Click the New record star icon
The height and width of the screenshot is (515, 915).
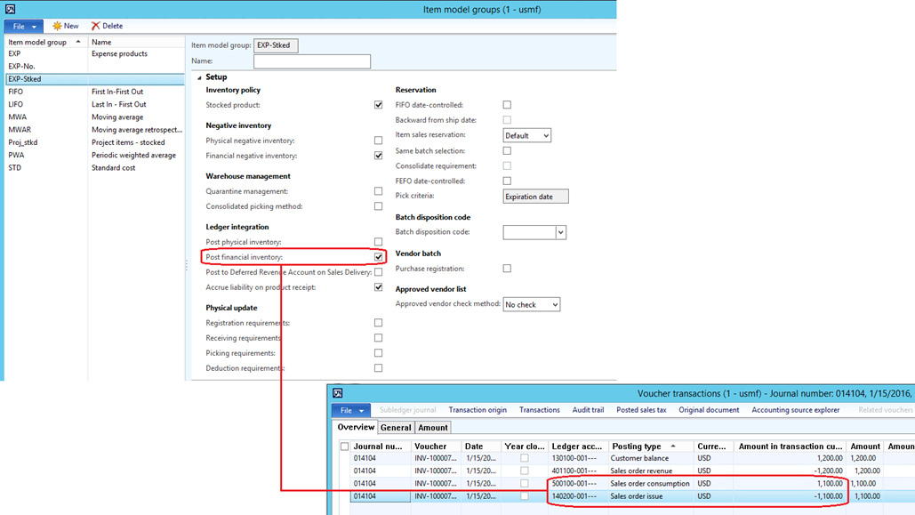(57, 27)
